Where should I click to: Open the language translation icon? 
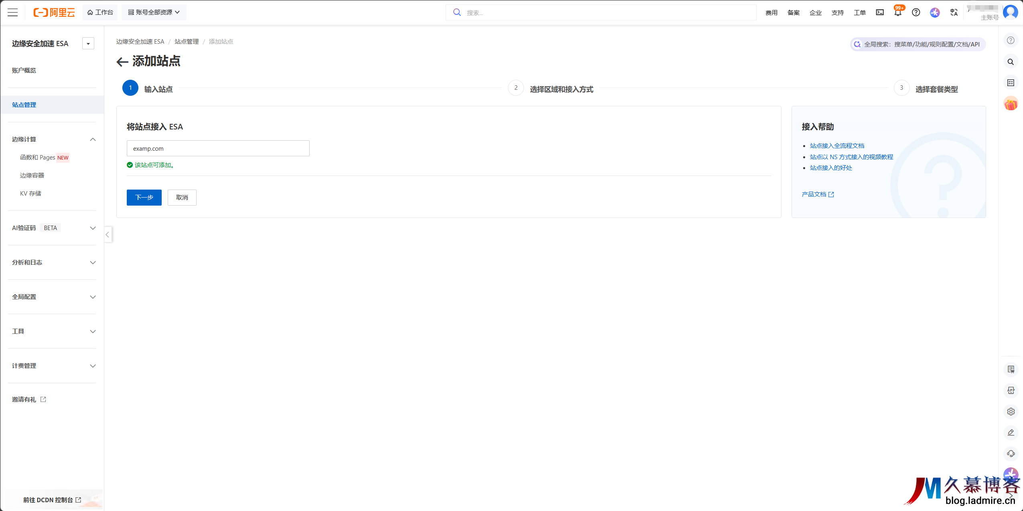(954, 12)
